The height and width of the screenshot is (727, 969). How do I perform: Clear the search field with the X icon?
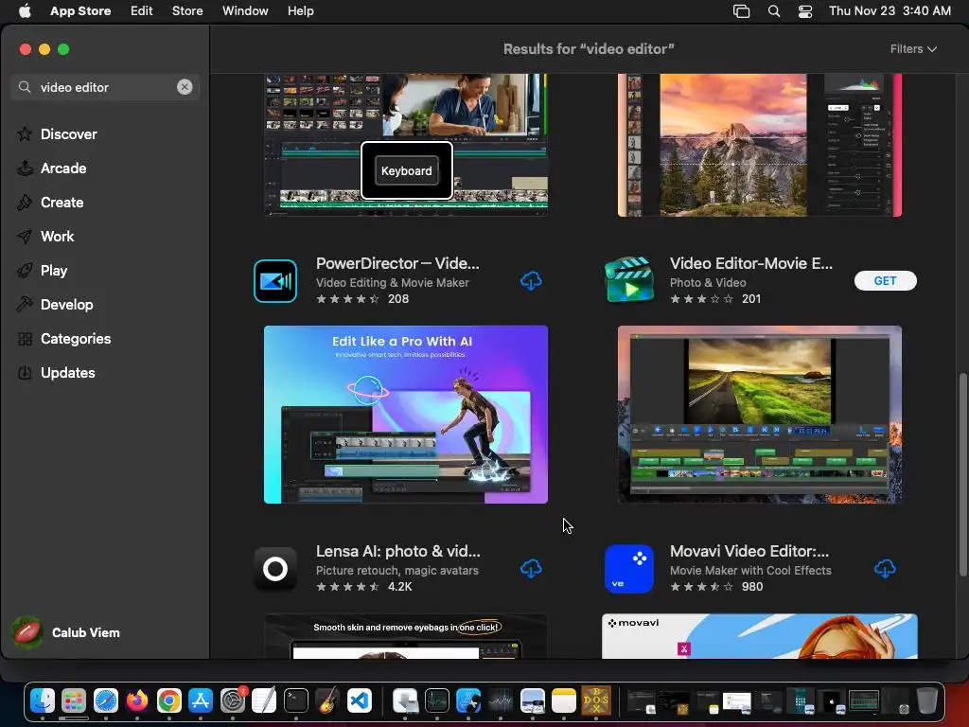click(x=185, y=87)
